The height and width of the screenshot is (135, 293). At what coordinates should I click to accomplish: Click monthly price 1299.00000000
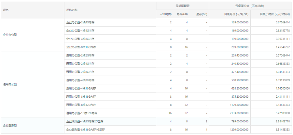pos(239,129)
